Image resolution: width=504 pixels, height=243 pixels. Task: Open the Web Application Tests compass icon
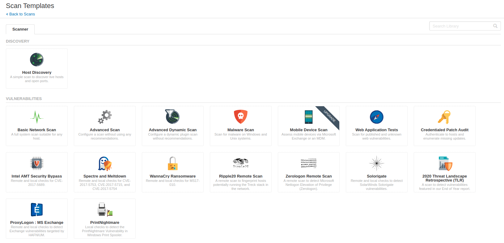tap(377, 117)
